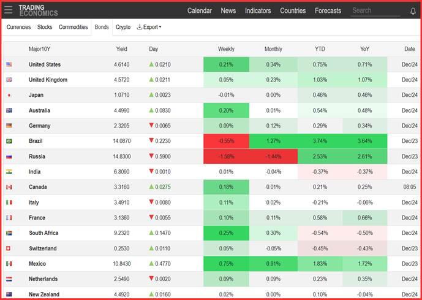
Task: Click the notifications bell icon
Action: pyautogui.click(x=413, y=11)
